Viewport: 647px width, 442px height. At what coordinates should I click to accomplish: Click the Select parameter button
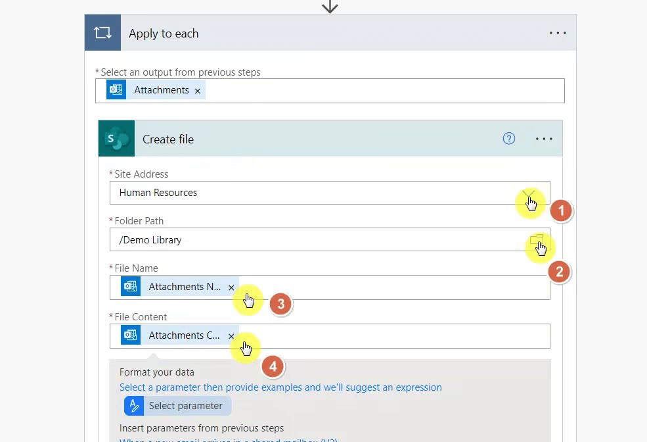coord(177,406)
